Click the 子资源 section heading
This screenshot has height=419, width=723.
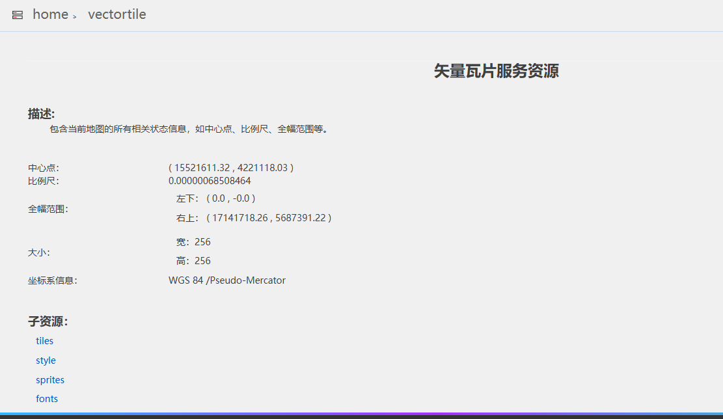(48, 322)
